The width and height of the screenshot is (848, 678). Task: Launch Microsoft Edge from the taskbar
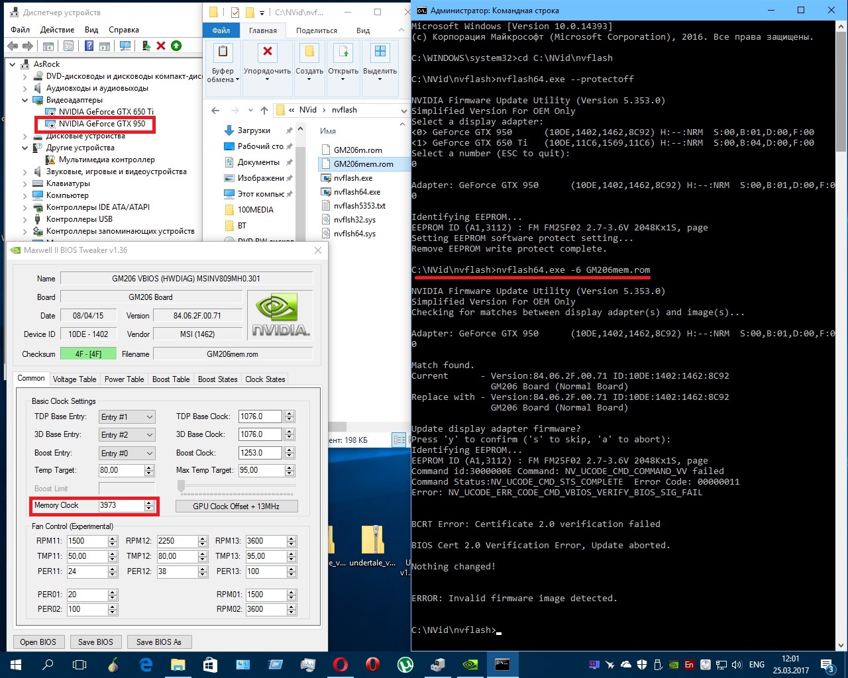[146, 664]
